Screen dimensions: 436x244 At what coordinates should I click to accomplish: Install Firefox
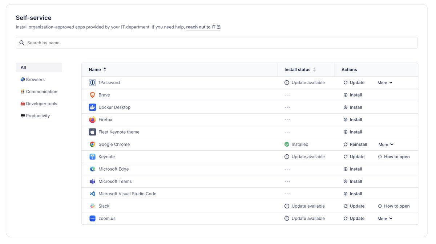[353, 120]
